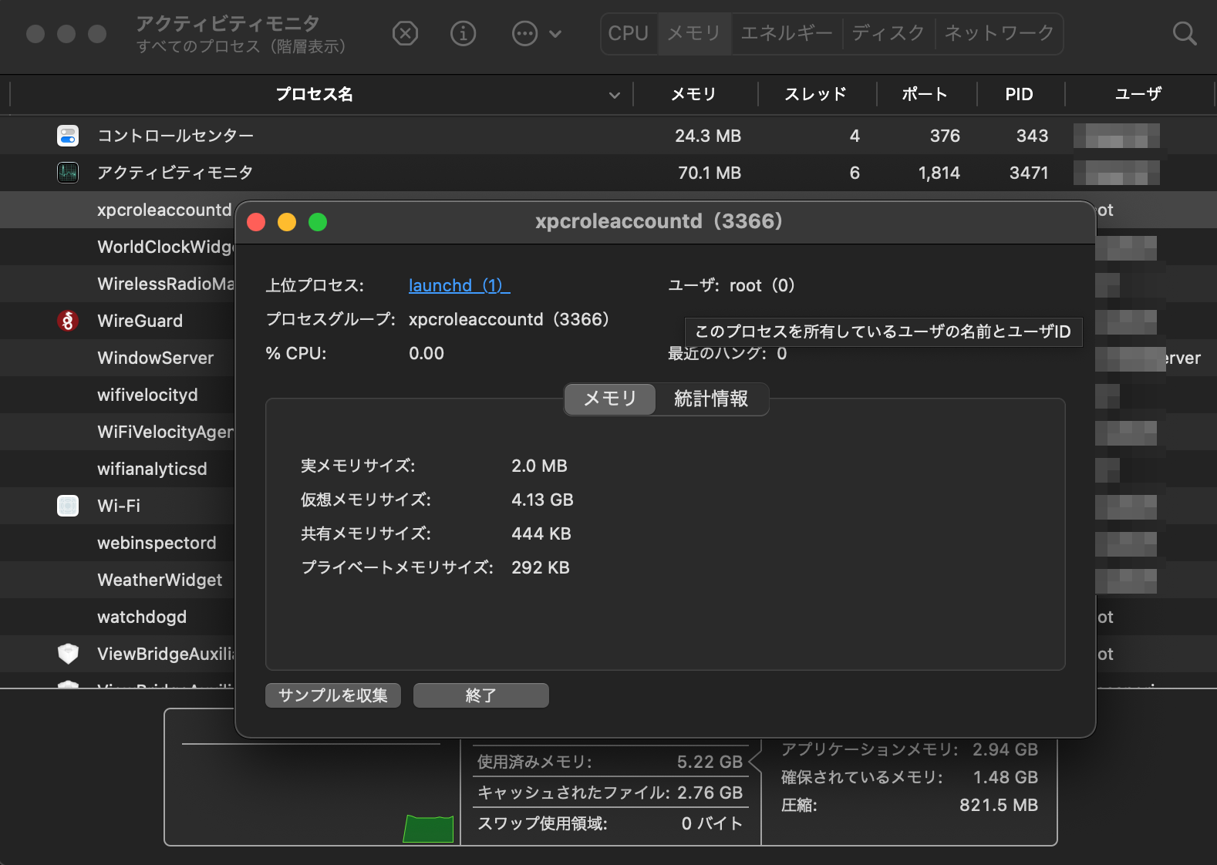Click the search magnifier icon
Image resolution: width=1217 pixels, height=865 pixels.
1184,33
